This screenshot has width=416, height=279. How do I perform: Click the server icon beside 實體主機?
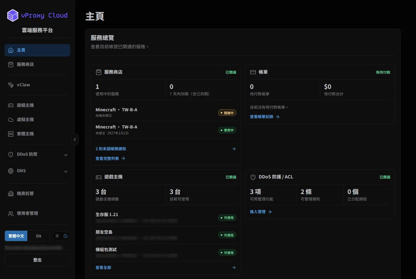pyautogui.click(x=11, y=134)
